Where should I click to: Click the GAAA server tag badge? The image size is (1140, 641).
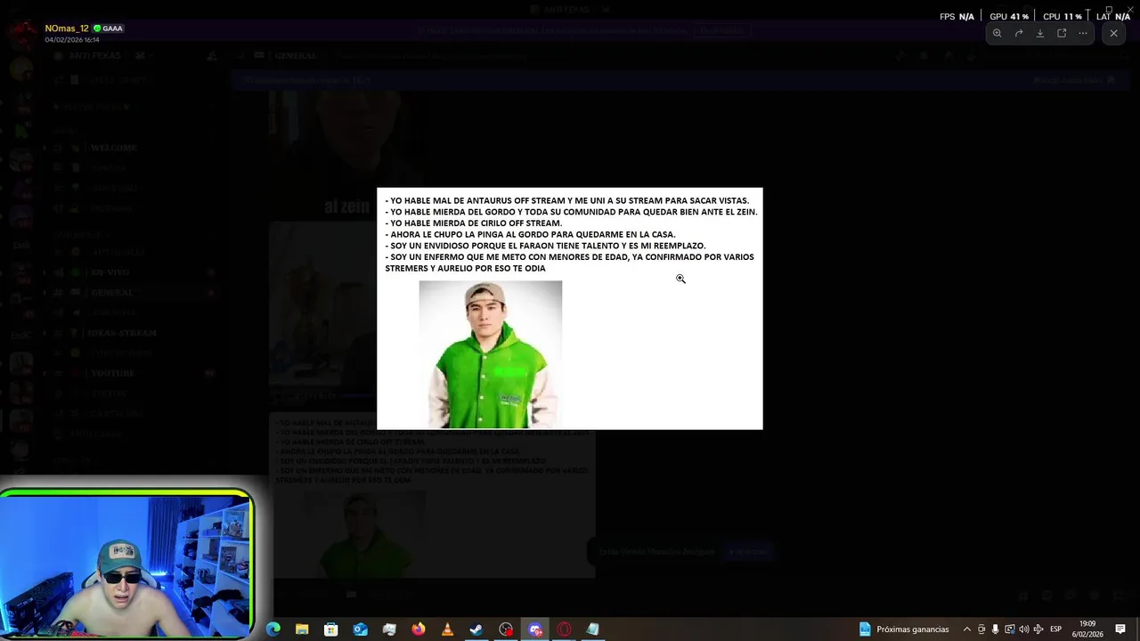109,28
